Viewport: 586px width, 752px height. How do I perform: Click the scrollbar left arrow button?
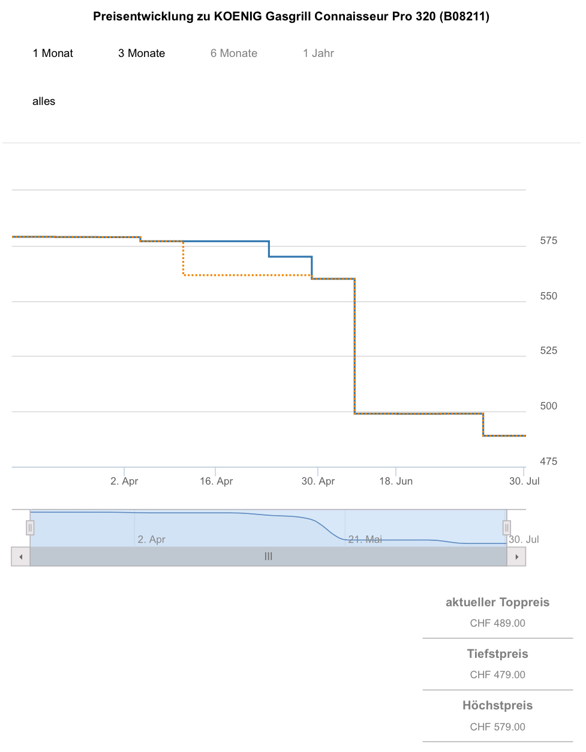(21, 557)
